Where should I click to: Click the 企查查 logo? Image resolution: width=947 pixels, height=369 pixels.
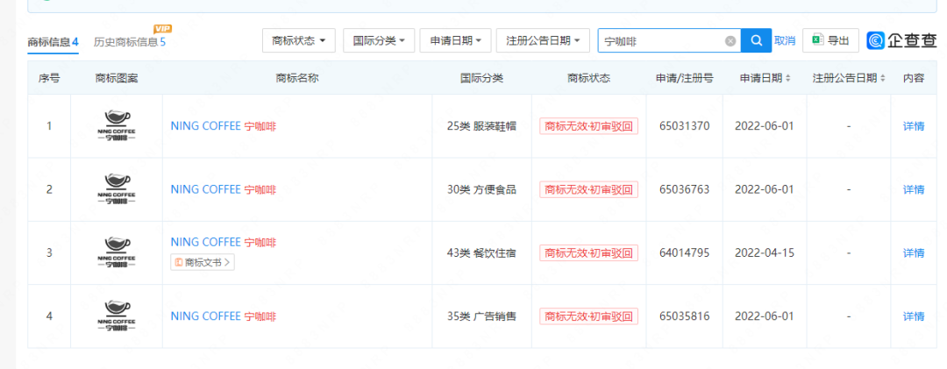901,40
